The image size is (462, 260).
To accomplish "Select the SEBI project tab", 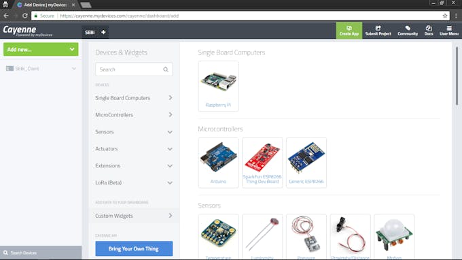I will [90, 32].
